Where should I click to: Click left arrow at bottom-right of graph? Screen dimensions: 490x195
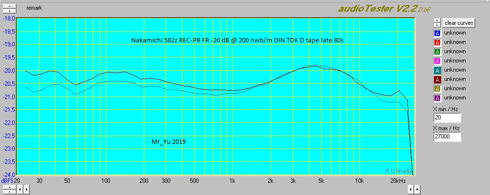click(411, 189)
